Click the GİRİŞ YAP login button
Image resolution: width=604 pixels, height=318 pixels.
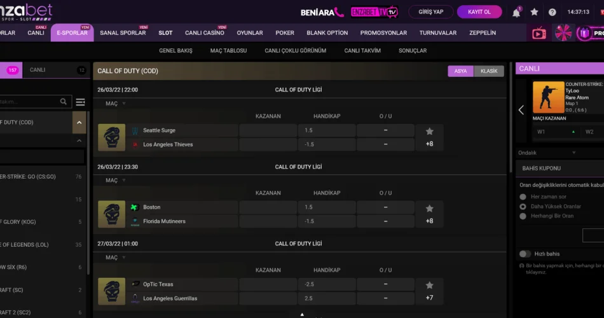click(430, 12)
